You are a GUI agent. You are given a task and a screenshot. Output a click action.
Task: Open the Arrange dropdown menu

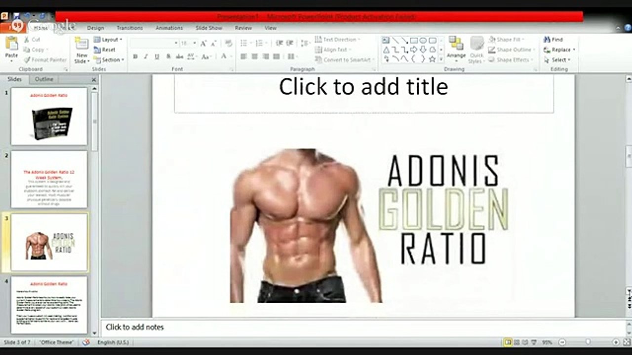coord(456,50)
